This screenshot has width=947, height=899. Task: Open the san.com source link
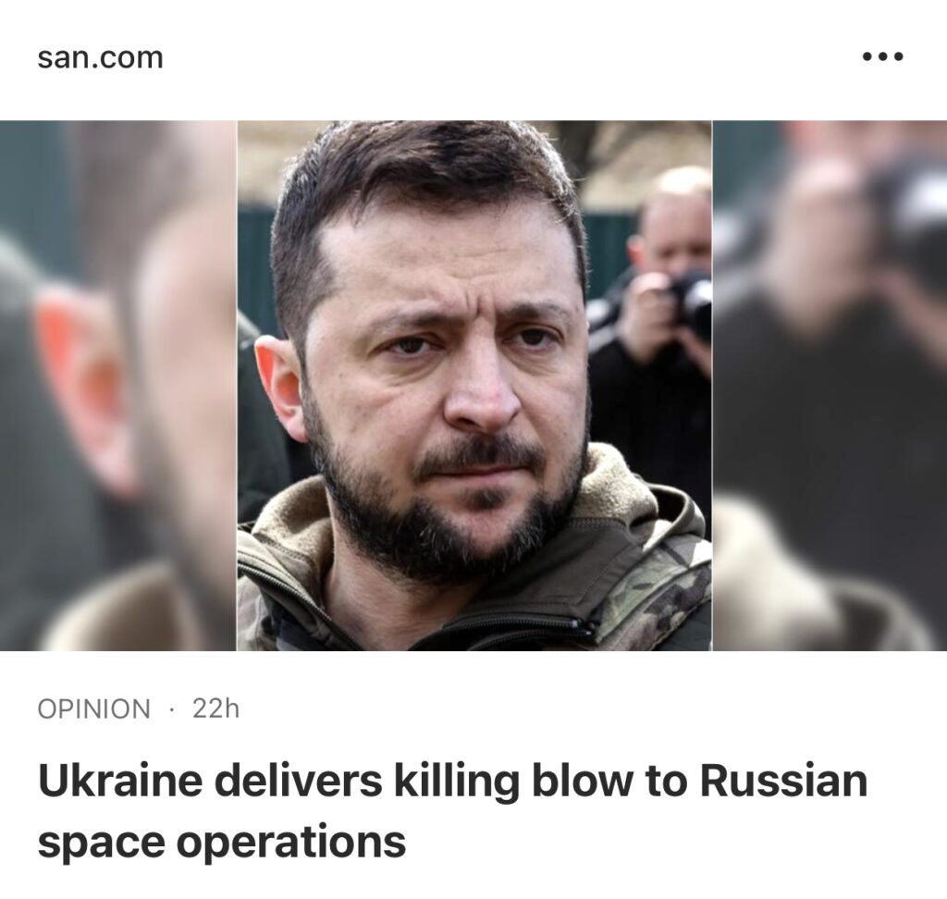click(100, 57)
